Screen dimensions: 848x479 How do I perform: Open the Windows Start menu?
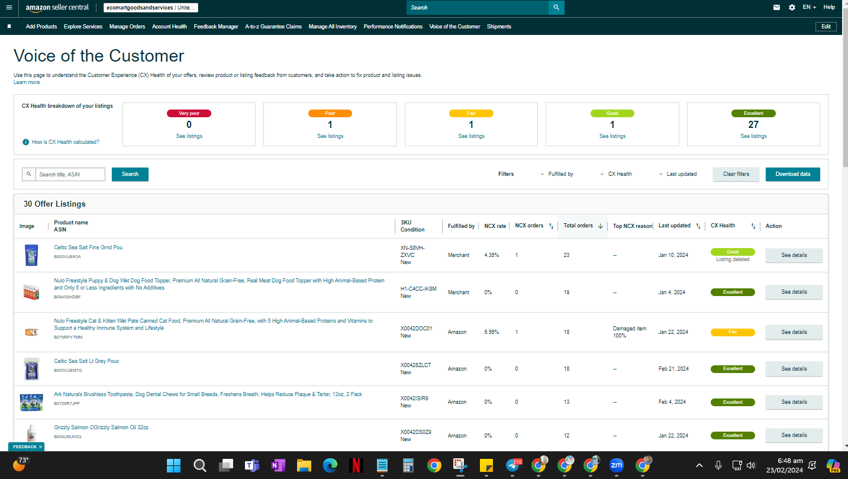click(174, 465)
